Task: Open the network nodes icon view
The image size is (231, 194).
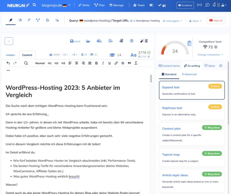Action: tap(38, 20)
